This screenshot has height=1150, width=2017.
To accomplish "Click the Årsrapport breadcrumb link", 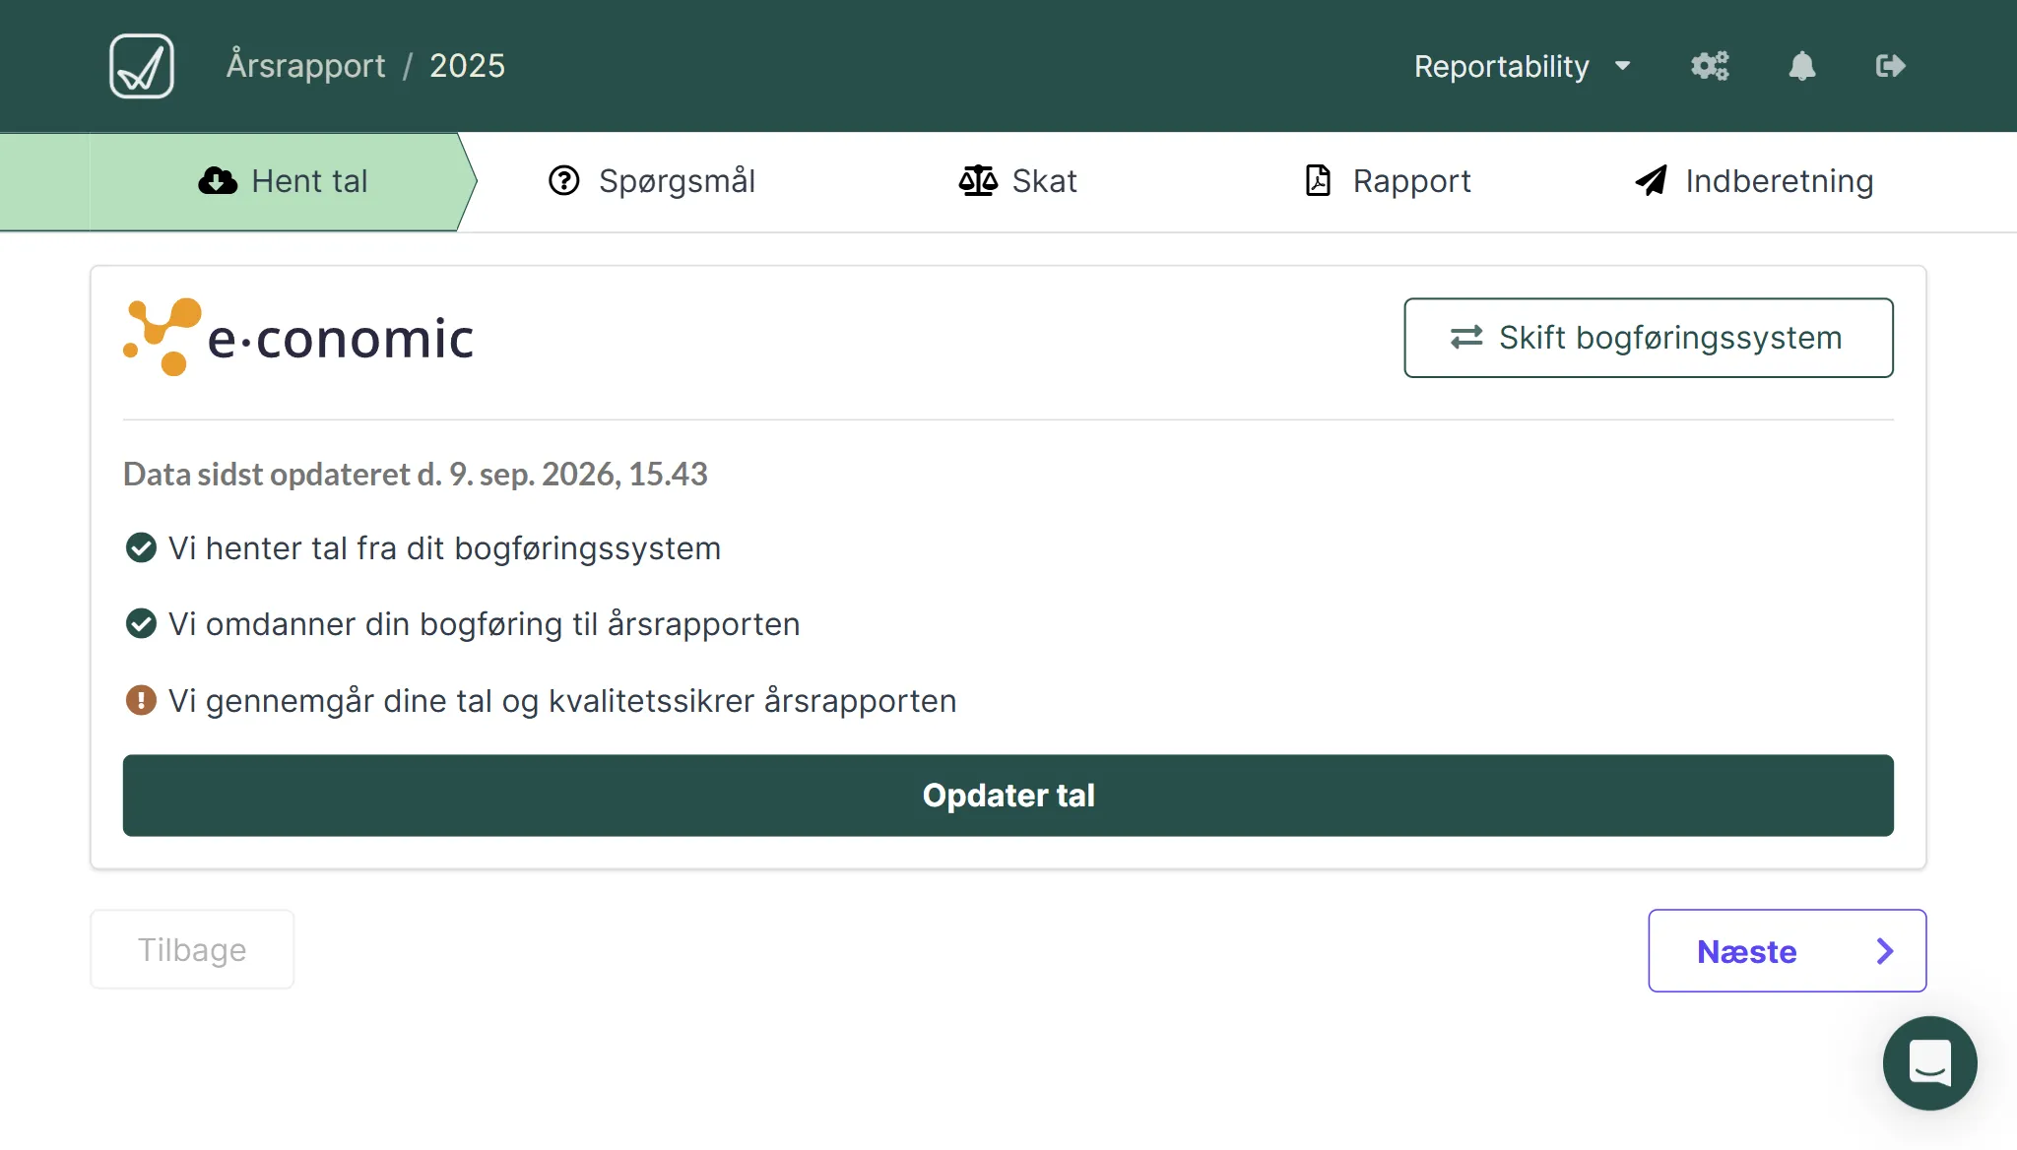I will pyautogui.click(x=306, y=66).
